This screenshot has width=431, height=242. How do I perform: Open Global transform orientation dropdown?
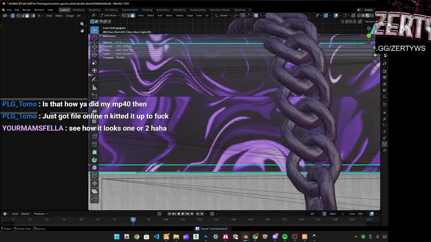click(x=223, y=15)
